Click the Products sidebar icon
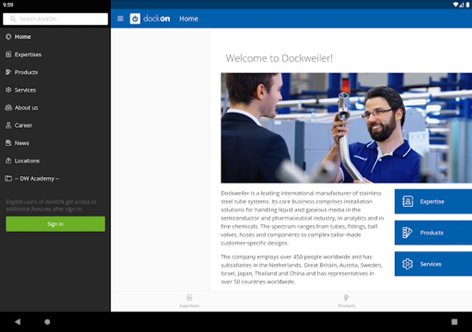This screenshot has height=332, width=472. [x=8, y=72]
